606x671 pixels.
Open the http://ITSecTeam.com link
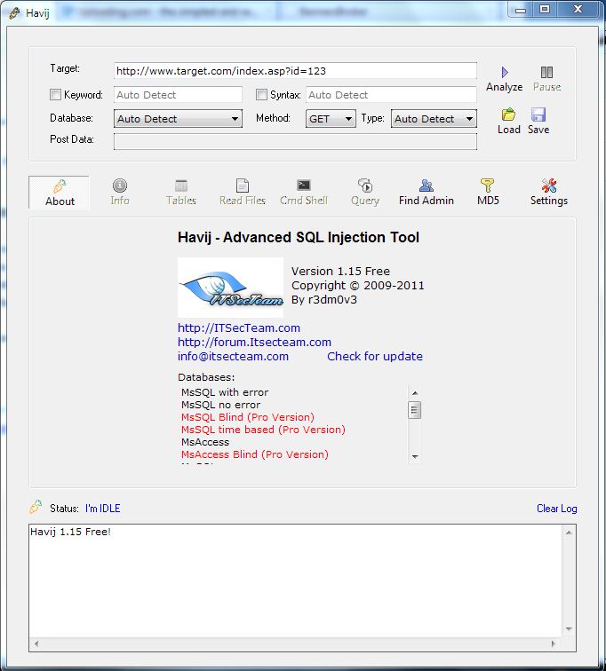[239, 328]
